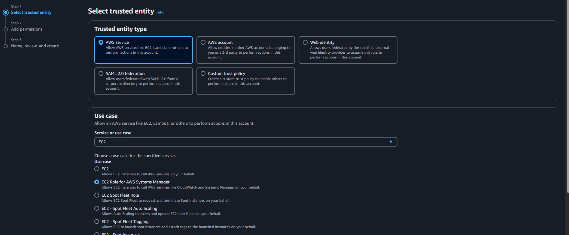The width and height of the screenshot is (569, 235).
Task: Go to Step 1 Select trusted entity
Action: coord(31,12)
